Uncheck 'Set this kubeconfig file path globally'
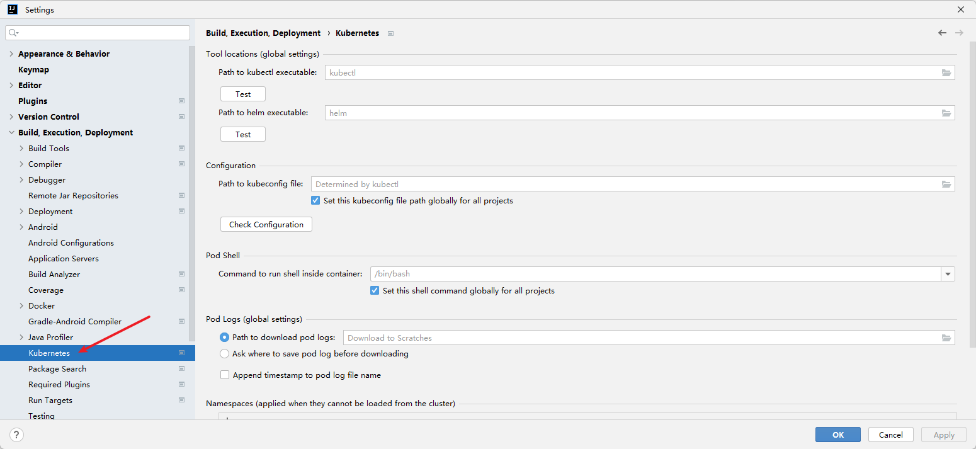 click(315, 201)
